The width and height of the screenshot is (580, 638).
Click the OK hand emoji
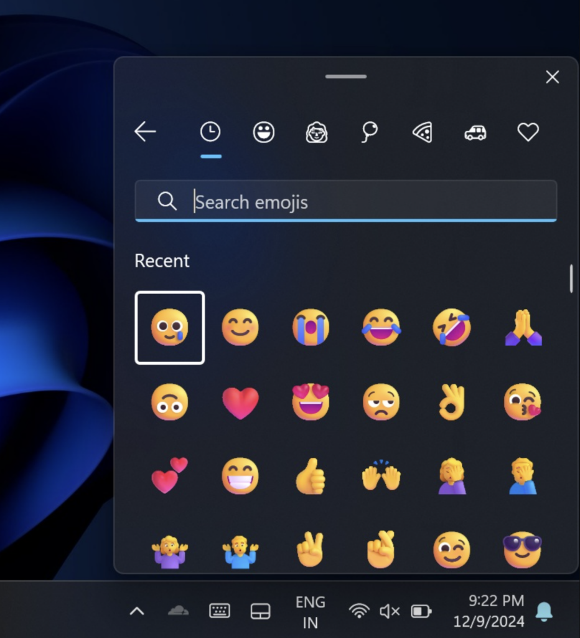(x=452, y=402)
